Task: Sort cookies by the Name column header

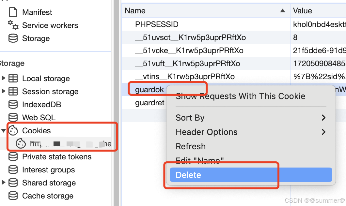Action: (135, 11)
